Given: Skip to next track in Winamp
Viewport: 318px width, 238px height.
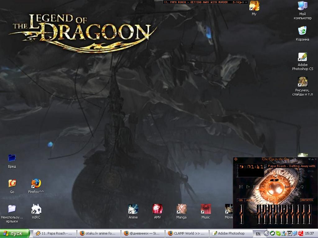Looking at the screenshot, I should [270, 187].
